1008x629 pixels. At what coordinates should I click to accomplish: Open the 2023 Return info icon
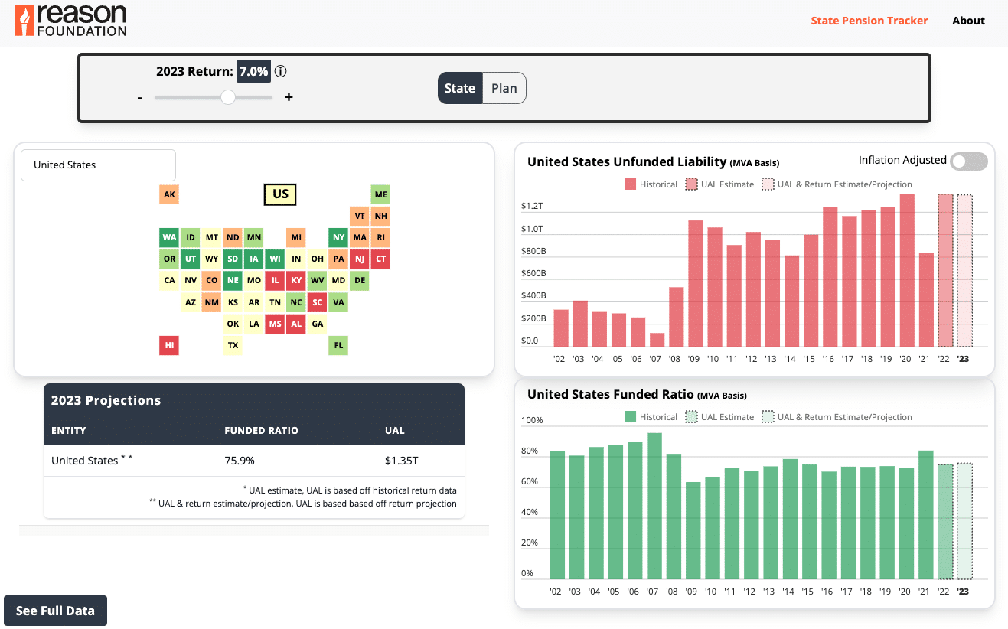[x=281, y=71]
